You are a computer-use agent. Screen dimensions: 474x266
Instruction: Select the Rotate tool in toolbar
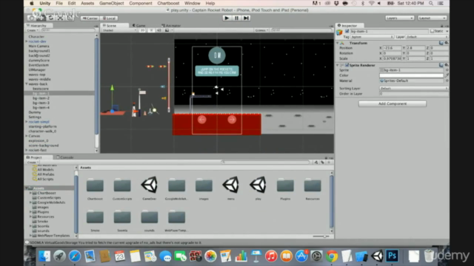pos(51,18)
